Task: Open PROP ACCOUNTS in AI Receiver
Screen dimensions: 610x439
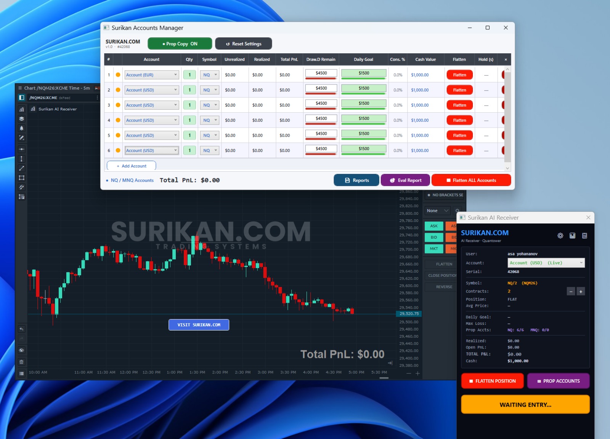Action: (558, 381)
